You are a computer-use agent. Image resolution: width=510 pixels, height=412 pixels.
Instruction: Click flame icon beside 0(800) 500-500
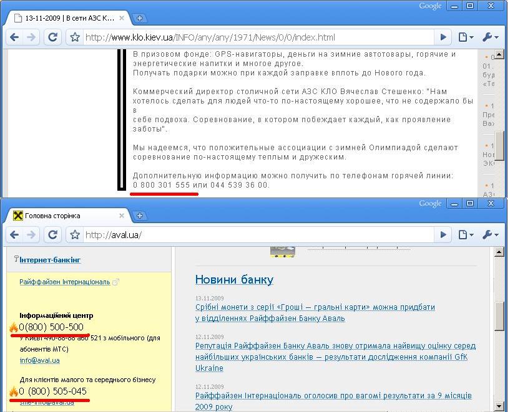coord(13,327)
